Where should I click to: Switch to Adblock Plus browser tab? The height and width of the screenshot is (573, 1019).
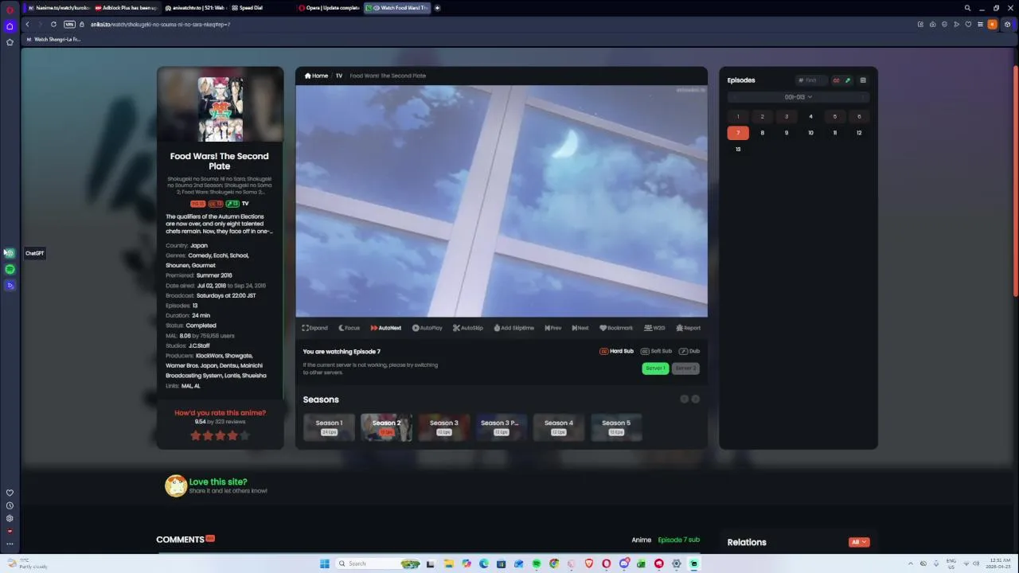tap(126, 8)
